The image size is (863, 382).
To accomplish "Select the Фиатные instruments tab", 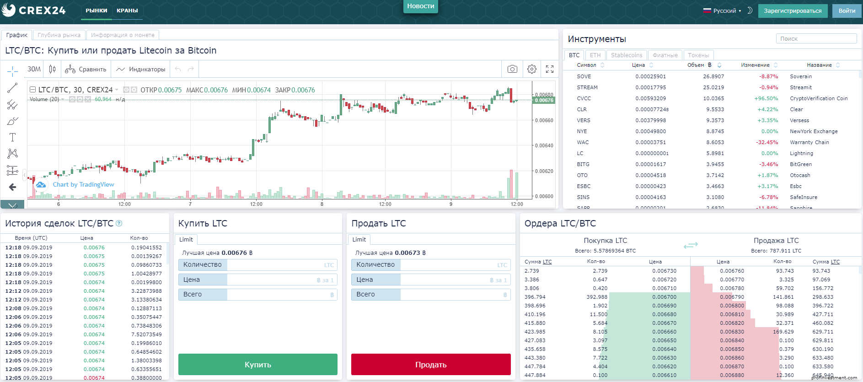I will click(665, 55).
